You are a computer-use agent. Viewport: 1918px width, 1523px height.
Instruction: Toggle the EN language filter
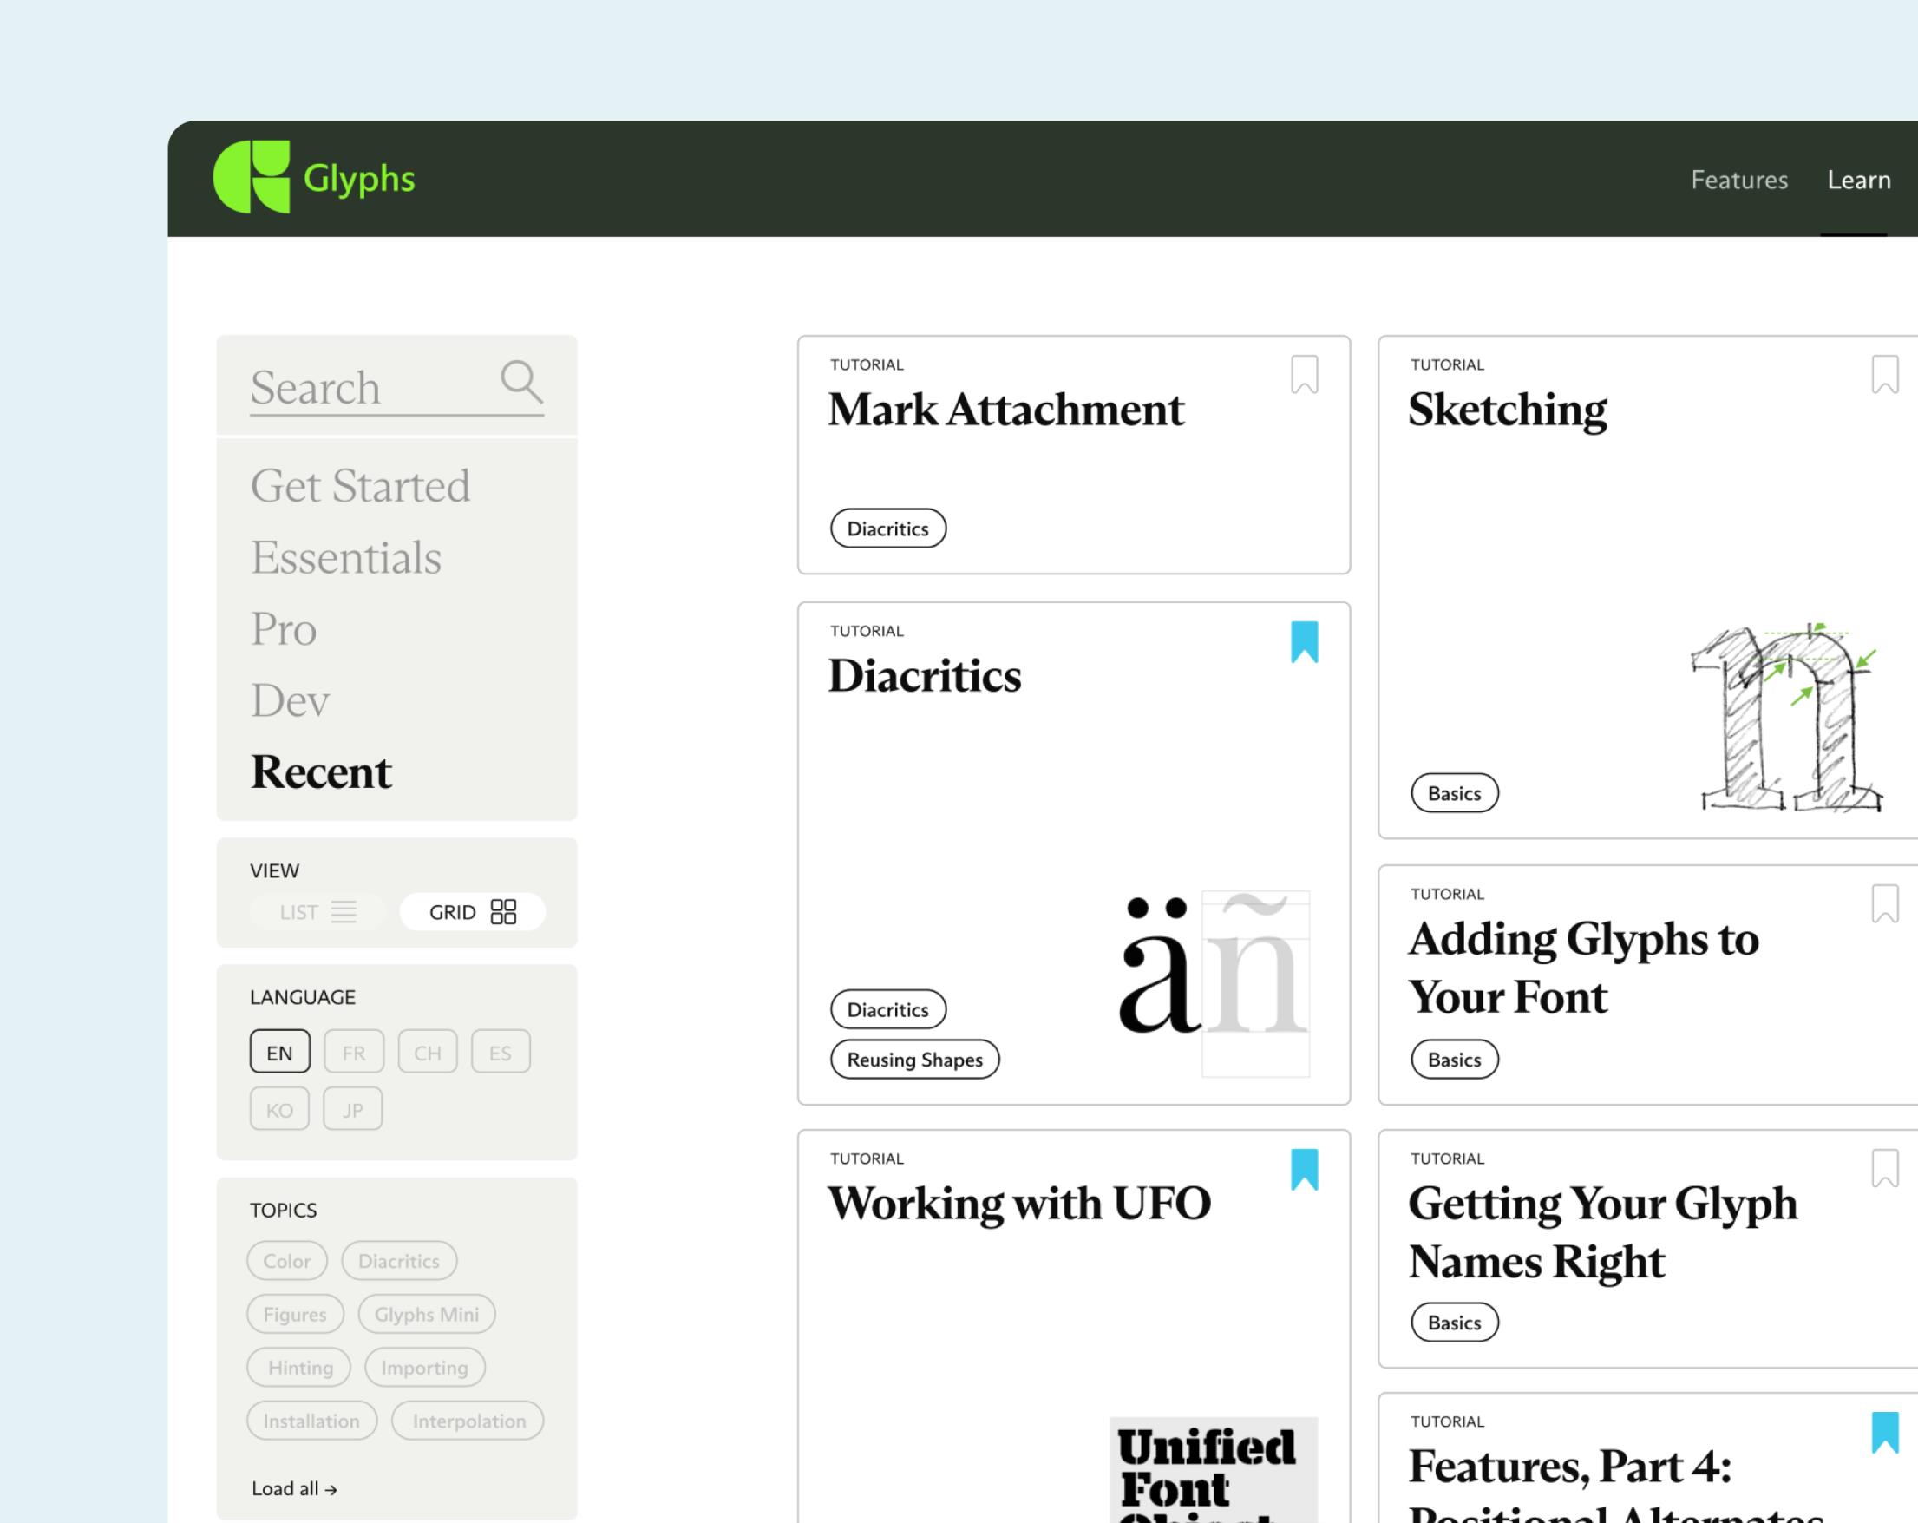278,1051
